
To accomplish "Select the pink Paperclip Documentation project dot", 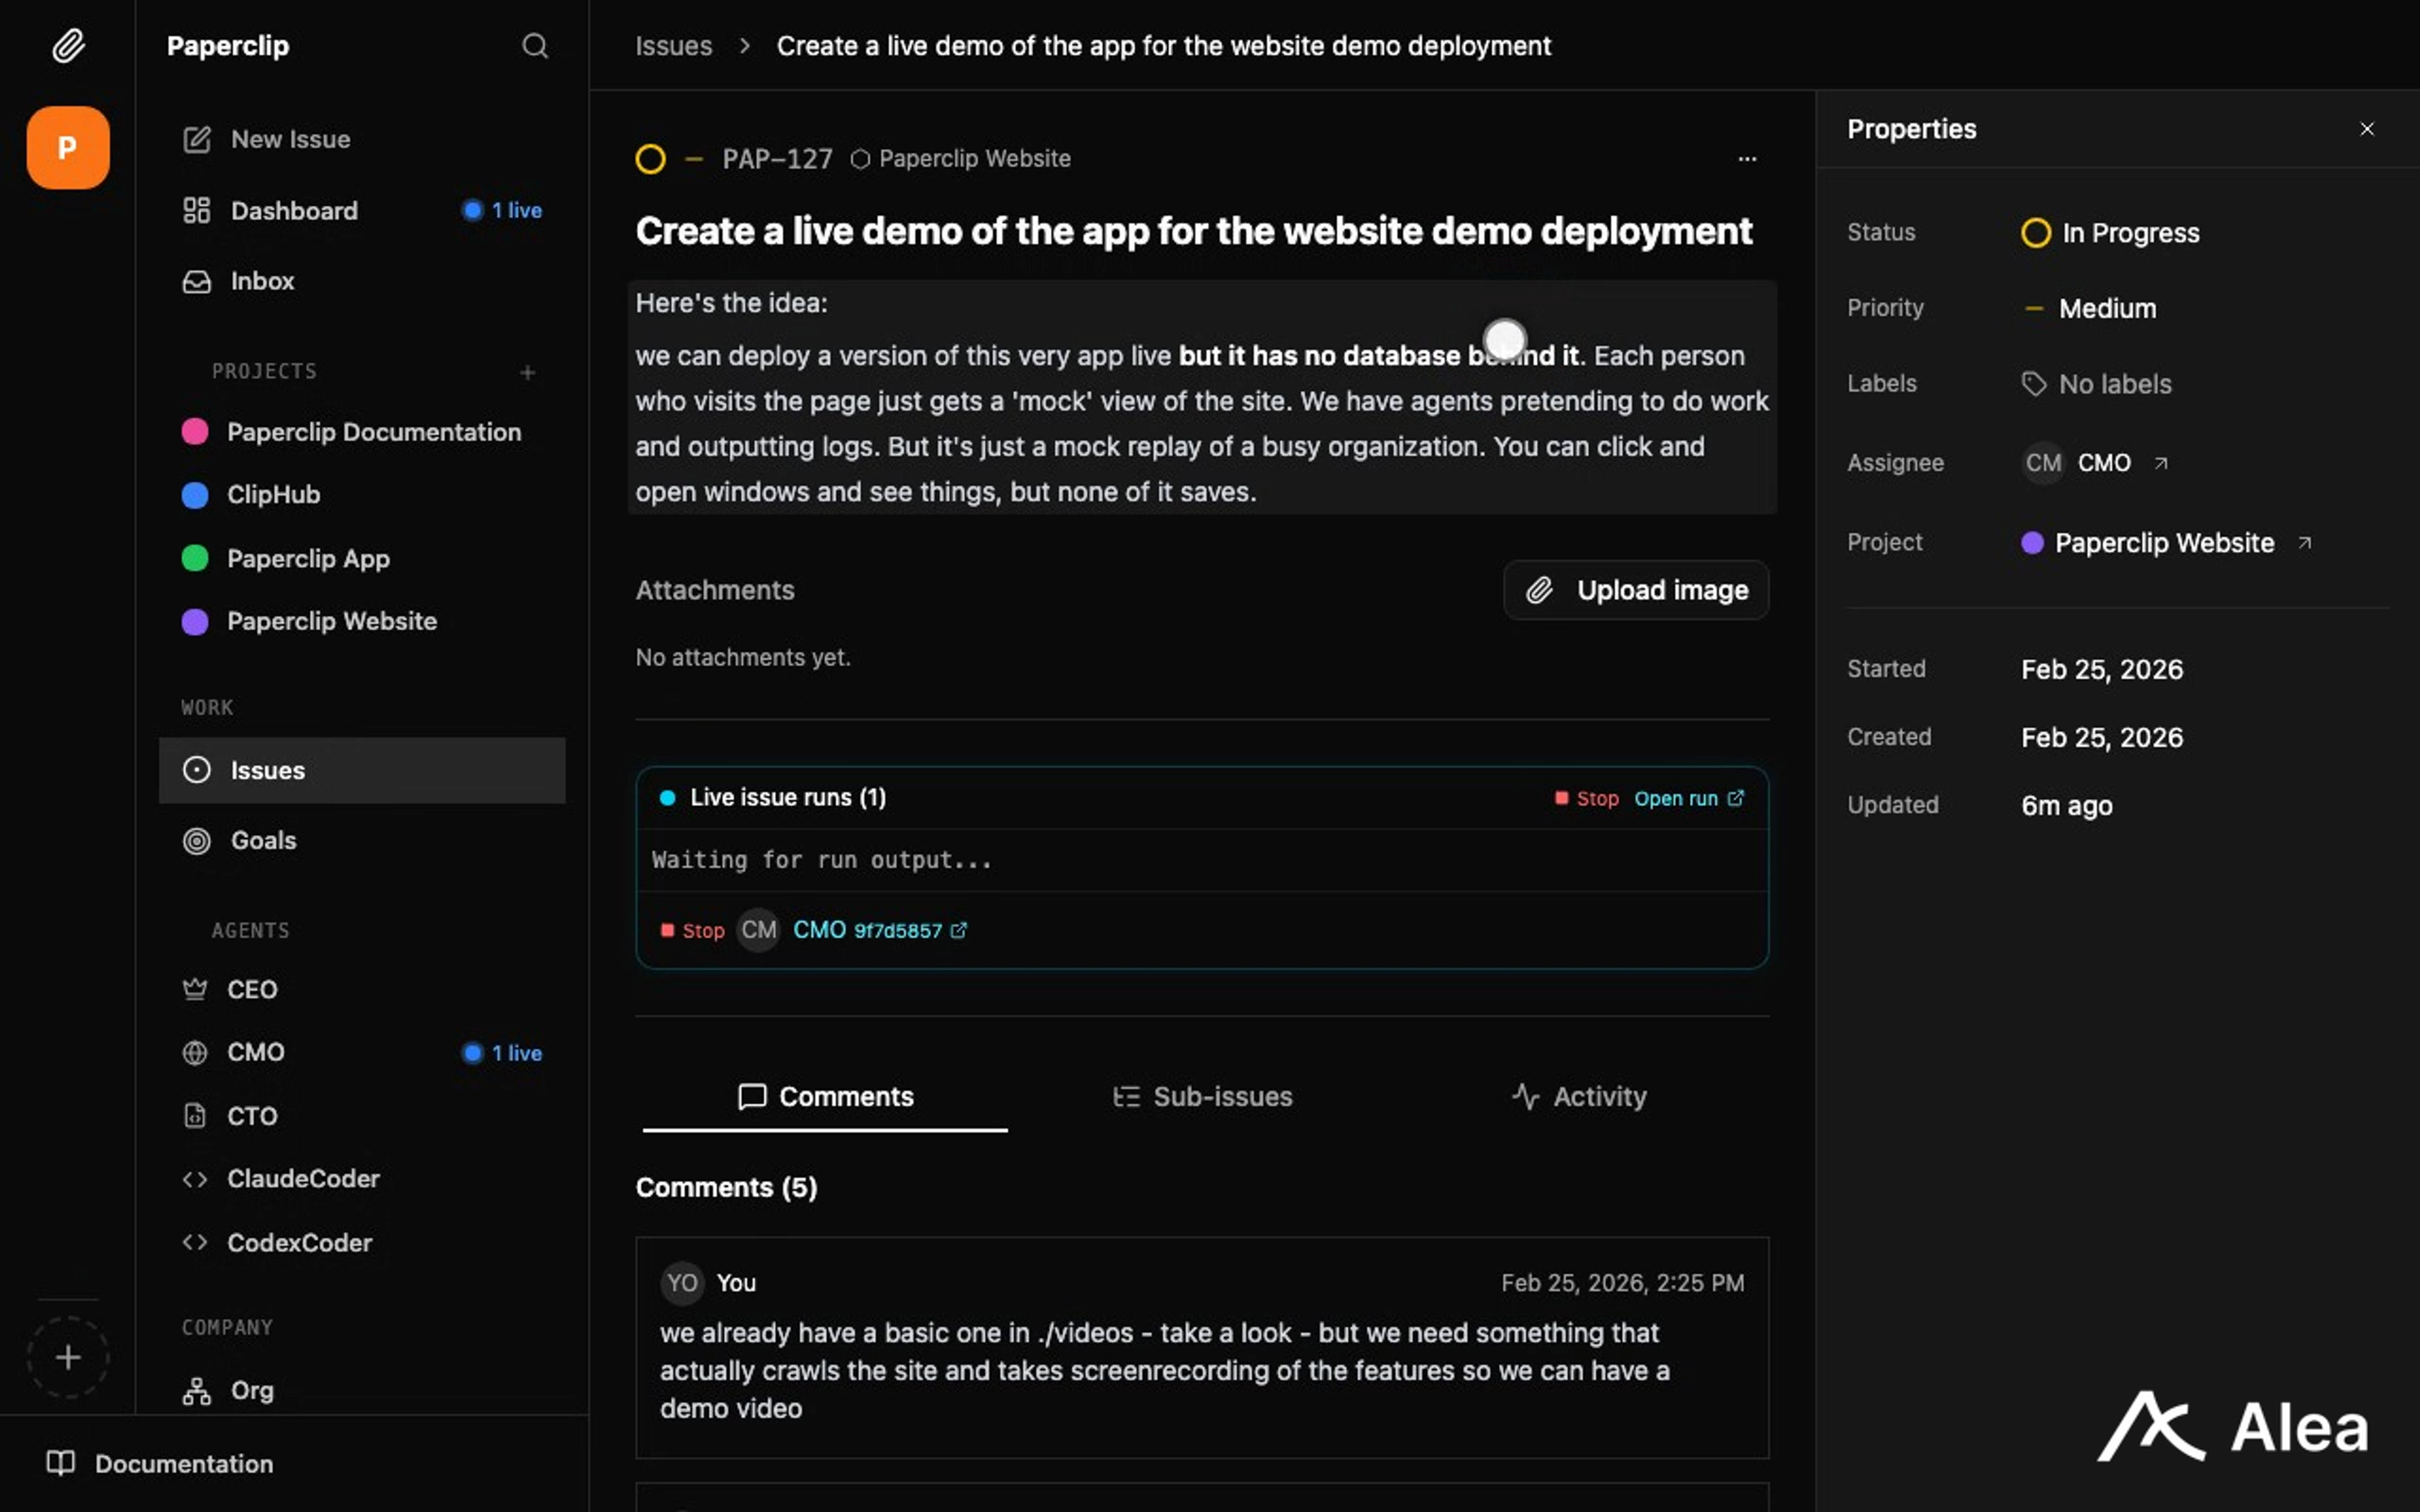I will tap(195, 432).
